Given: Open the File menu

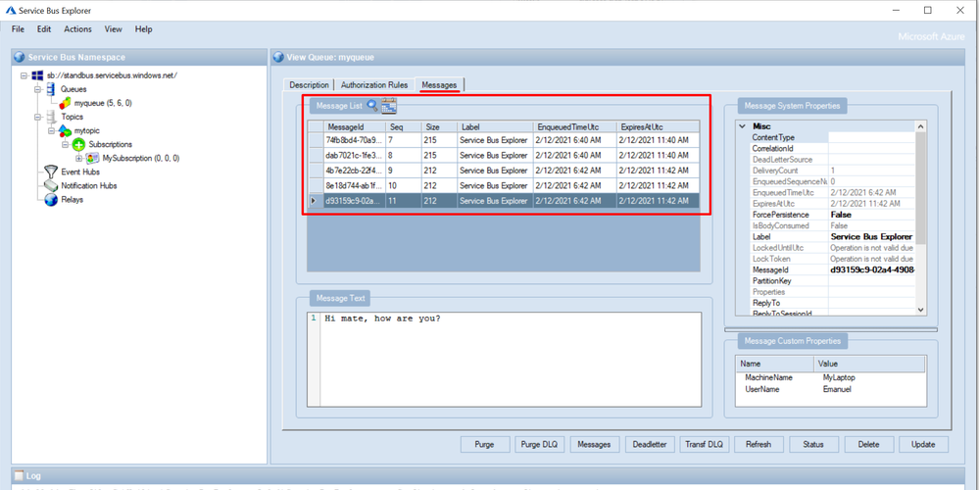Looking at the screenshot, I should [x=18, y=29].
